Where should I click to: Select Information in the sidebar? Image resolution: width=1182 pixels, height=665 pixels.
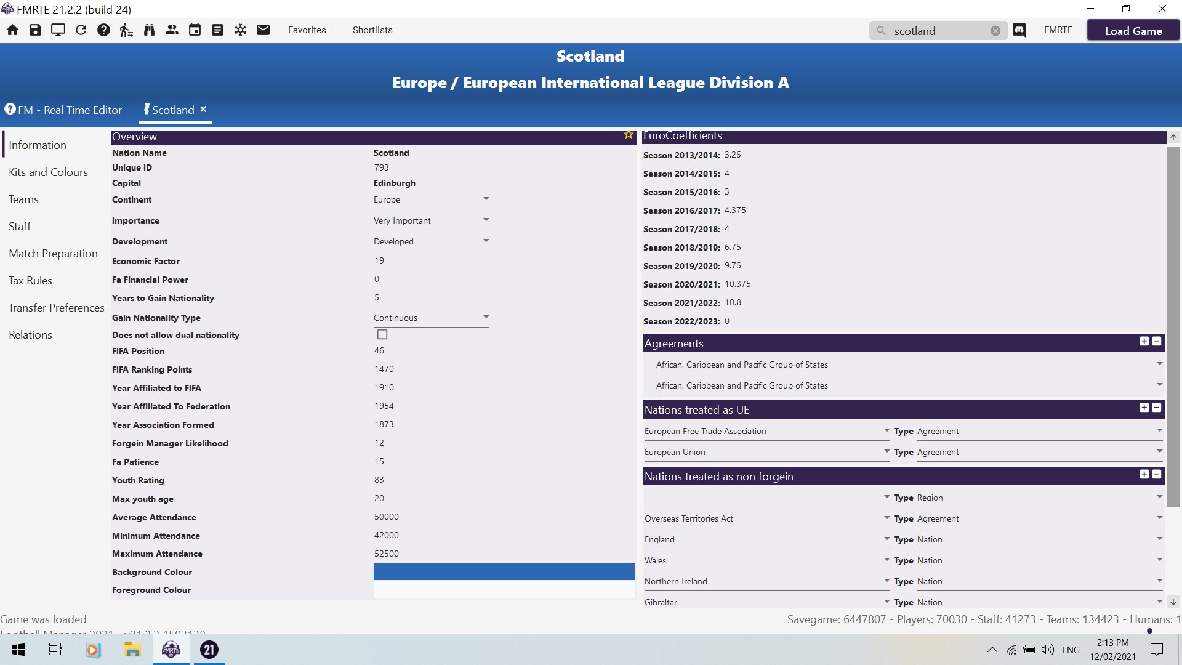[38, 145]
